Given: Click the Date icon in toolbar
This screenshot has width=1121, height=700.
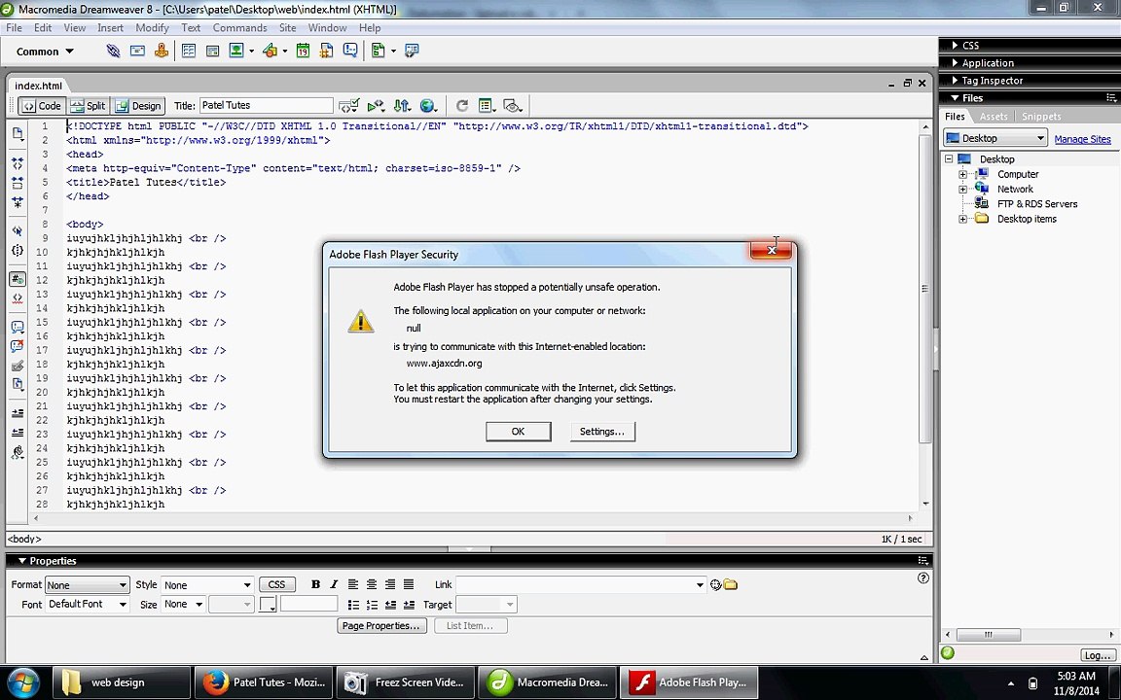Looking at the screenshot, I should coord(304,51).
